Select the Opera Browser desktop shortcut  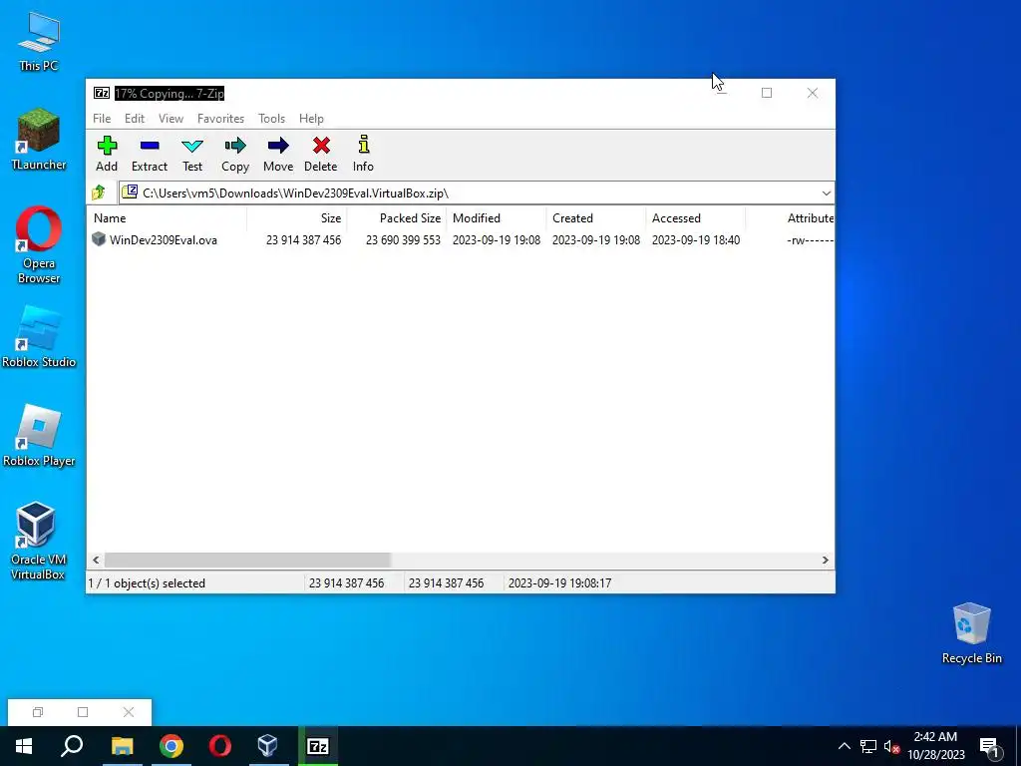click(x=39, y=245)
